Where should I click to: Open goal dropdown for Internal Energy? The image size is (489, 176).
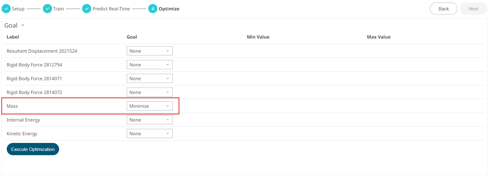click(149, 120)
